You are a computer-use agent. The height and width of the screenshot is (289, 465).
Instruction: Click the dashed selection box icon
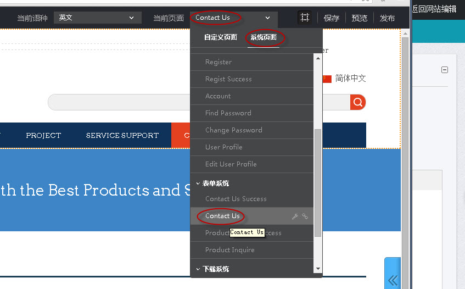pos(305,18)
